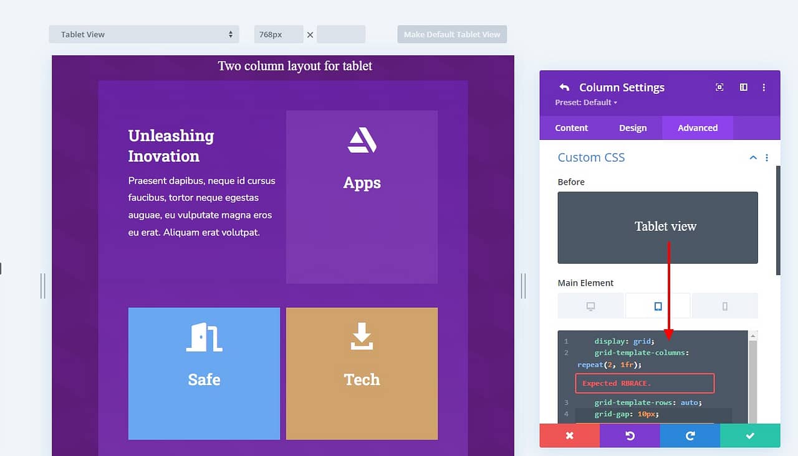Click the red discard changes X button
798x456 pixels.
(569, 435)
